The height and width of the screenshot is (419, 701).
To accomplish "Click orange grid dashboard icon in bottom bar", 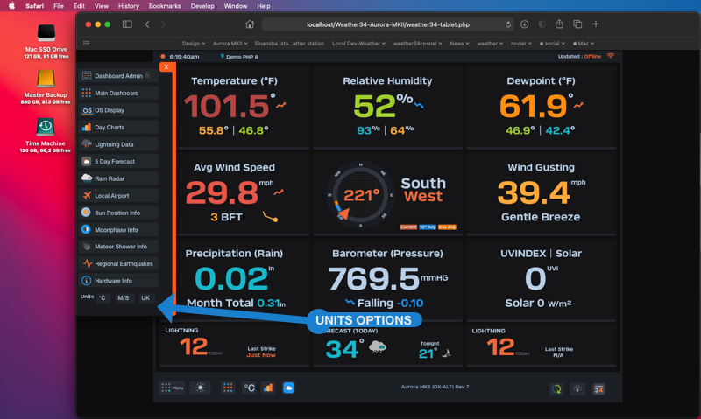I will pos(228,388).
